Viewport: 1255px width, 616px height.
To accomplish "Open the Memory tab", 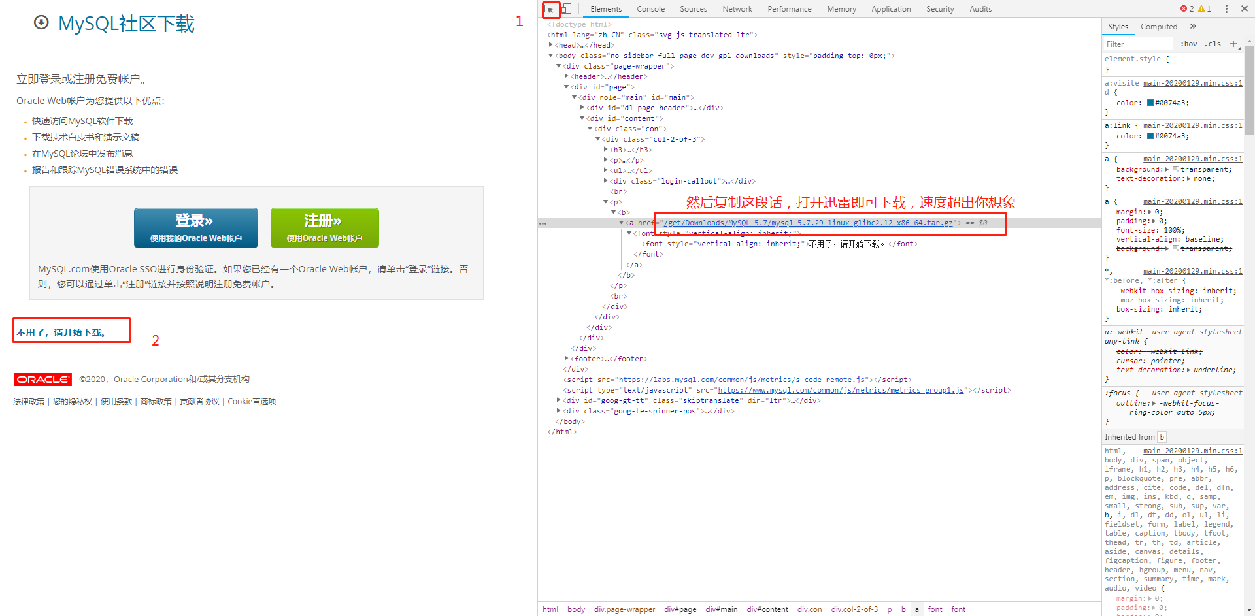I will (841, 9).
